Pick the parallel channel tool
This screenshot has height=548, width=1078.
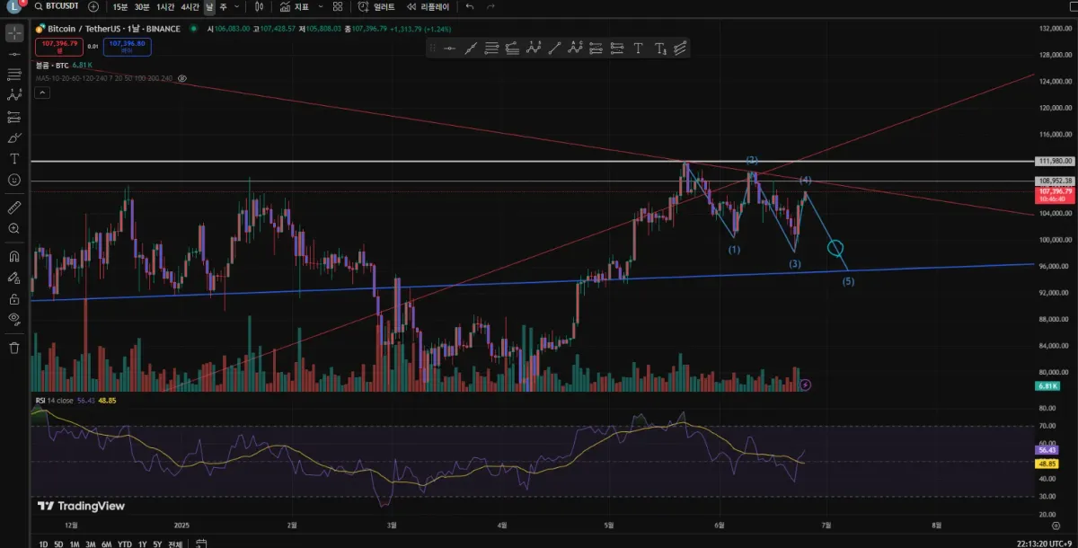(x=680, y=49)
